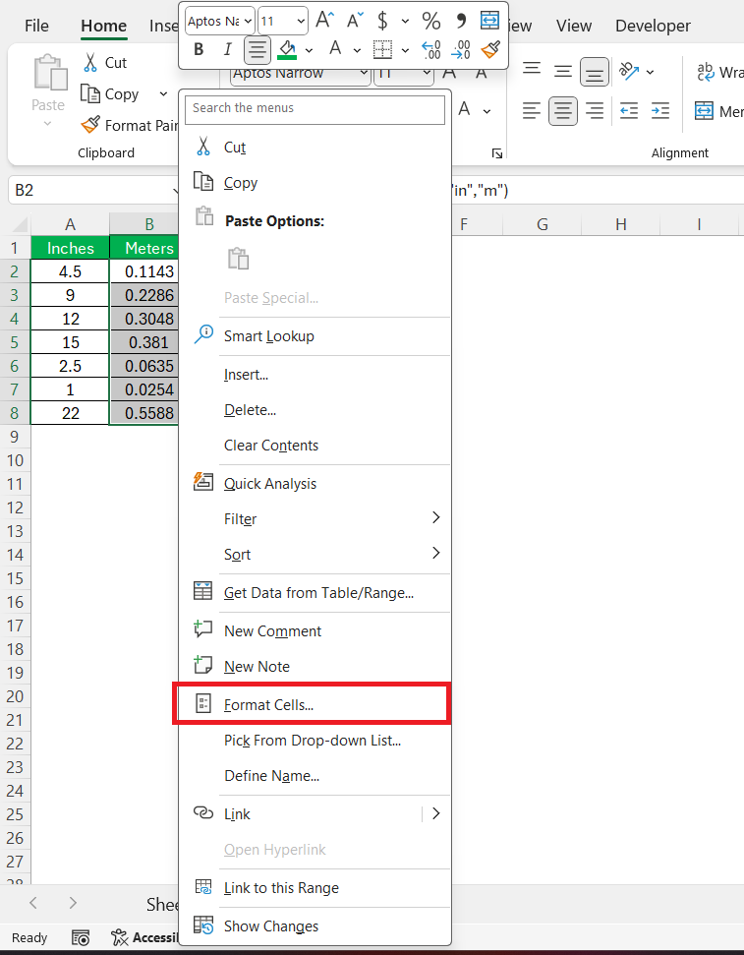This screenshot has width=744, height=955.
Task: Click the Wrap Text button
Action: pyautogui.click(x=719, y=72)
